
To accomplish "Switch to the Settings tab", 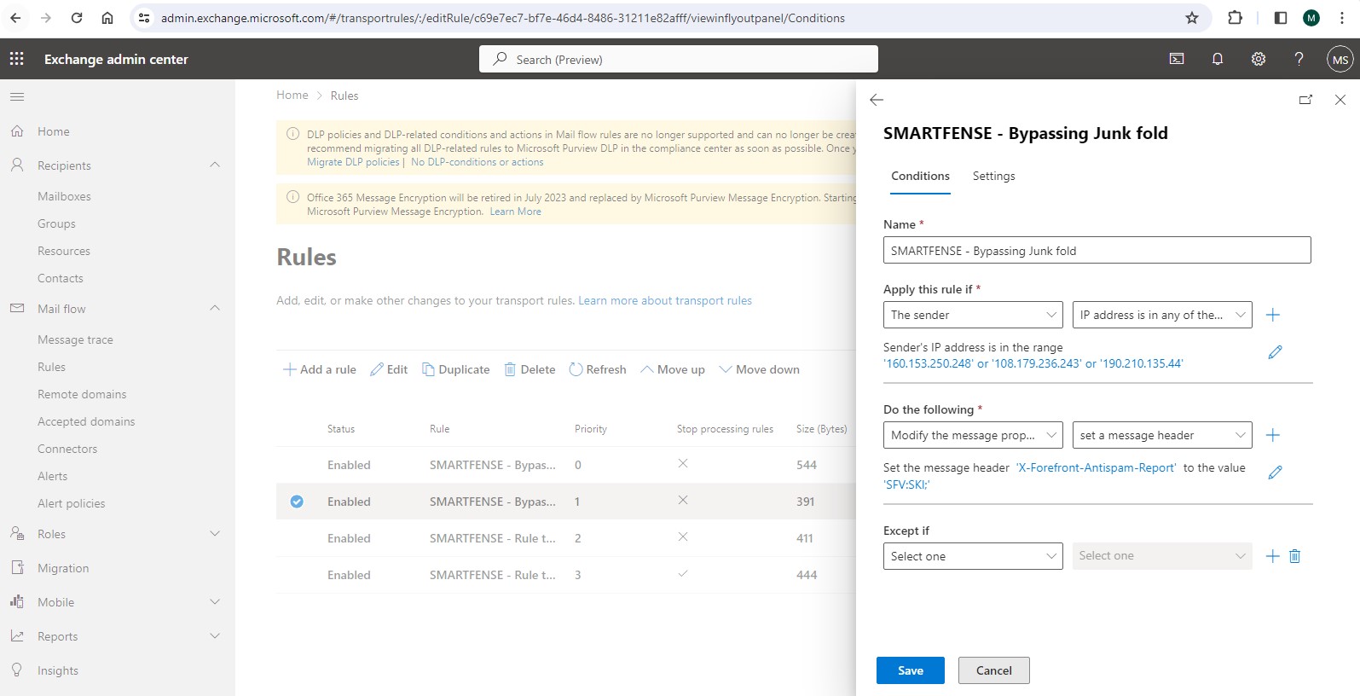I will 993,176.
